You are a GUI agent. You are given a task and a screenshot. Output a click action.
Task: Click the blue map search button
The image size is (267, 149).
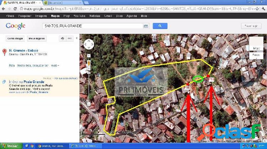[x=160, y=26]
